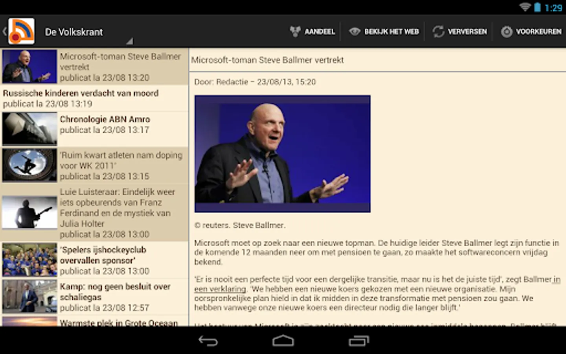This screenshot has width=566, height=354.
Task: Tap the byline 'Door: Redactie – 23/08/13, 15:20'
Action: [255, 82]
